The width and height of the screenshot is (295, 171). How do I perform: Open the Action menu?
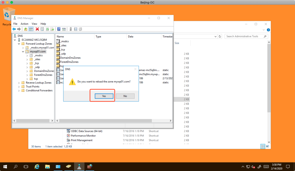click(x=24, y=24)
